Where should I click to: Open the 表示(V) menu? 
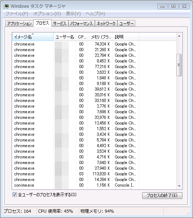(x=73, y=14)
